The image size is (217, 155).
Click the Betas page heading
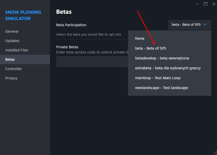point(64,12)
